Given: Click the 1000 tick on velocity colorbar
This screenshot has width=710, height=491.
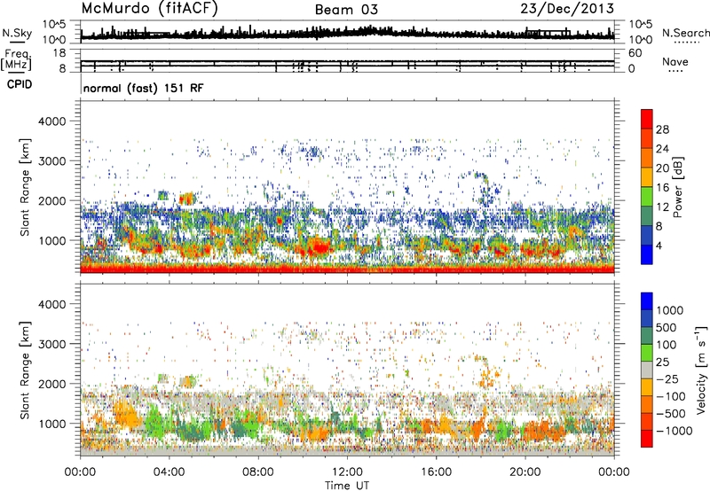Looking at the screenshot, I should tap(670, 310).
